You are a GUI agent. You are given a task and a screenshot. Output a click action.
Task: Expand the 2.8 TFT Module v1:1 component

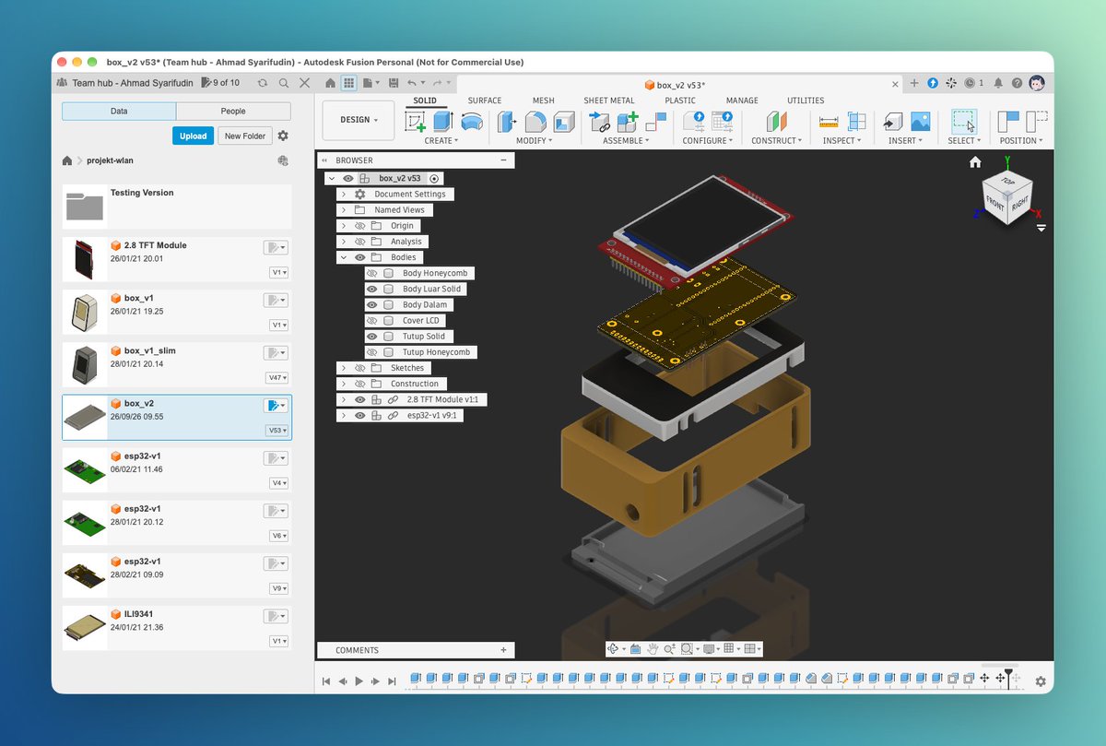coord(344,400)
